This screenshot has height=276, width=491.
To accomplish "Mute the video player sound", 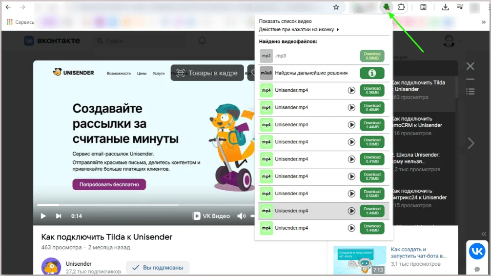I will point(241,216).
